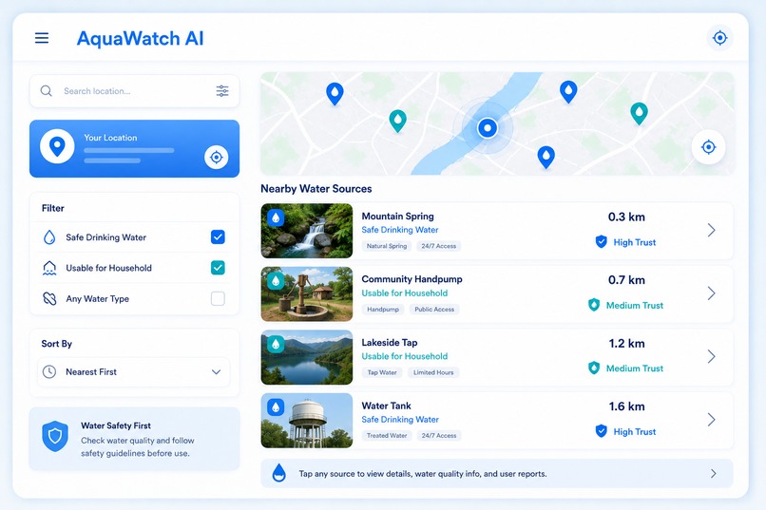766x510 pixels.
Task: Open Nearest First sort dropdown
Action: click(133, 372)
